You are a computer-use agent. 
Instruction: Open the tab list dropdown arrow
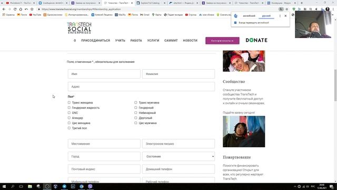[2, 3]
